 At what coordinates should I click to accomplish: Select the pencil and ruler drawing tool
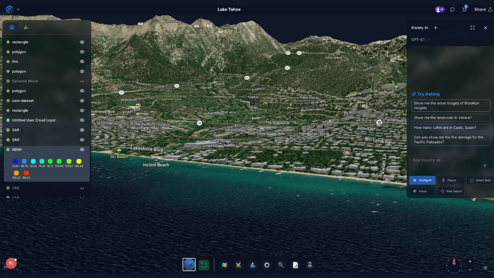[239, 265]
